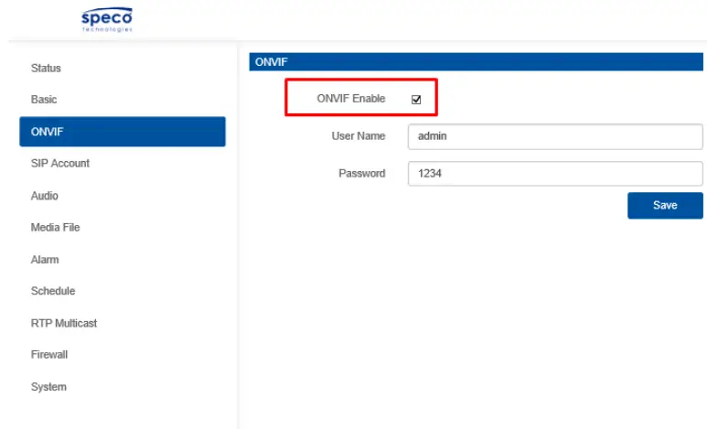The width and height of the screenshot is (707, 429).
Task: Open RTP Multicast settings
Action: point(64,324)
